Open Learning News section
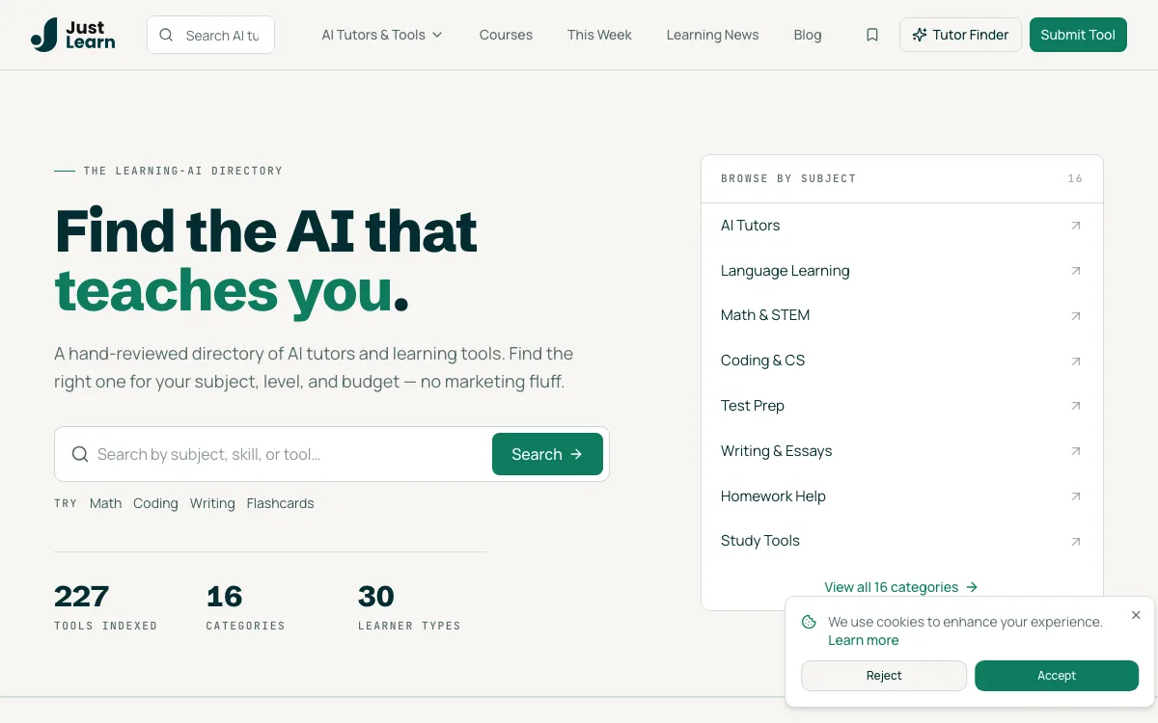 [x=712, y=35]
